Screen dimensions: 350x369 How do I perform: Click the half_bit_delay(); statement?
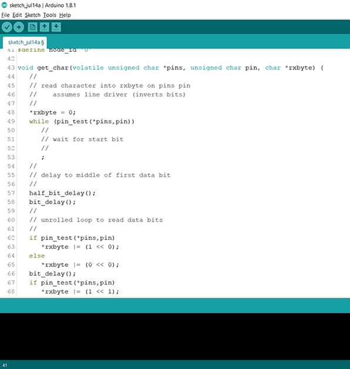pos(62,193)
